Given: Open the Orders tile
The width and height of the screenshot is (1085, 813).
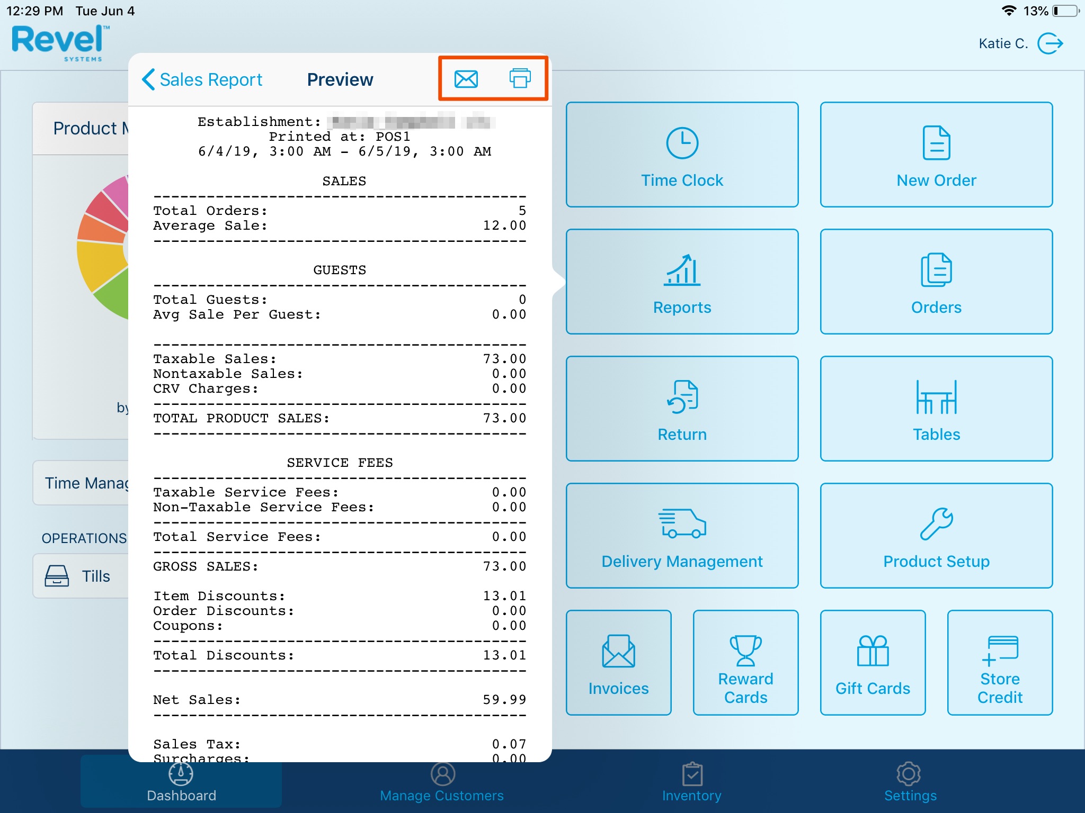Looking at the screenshot, I should 936,282.
